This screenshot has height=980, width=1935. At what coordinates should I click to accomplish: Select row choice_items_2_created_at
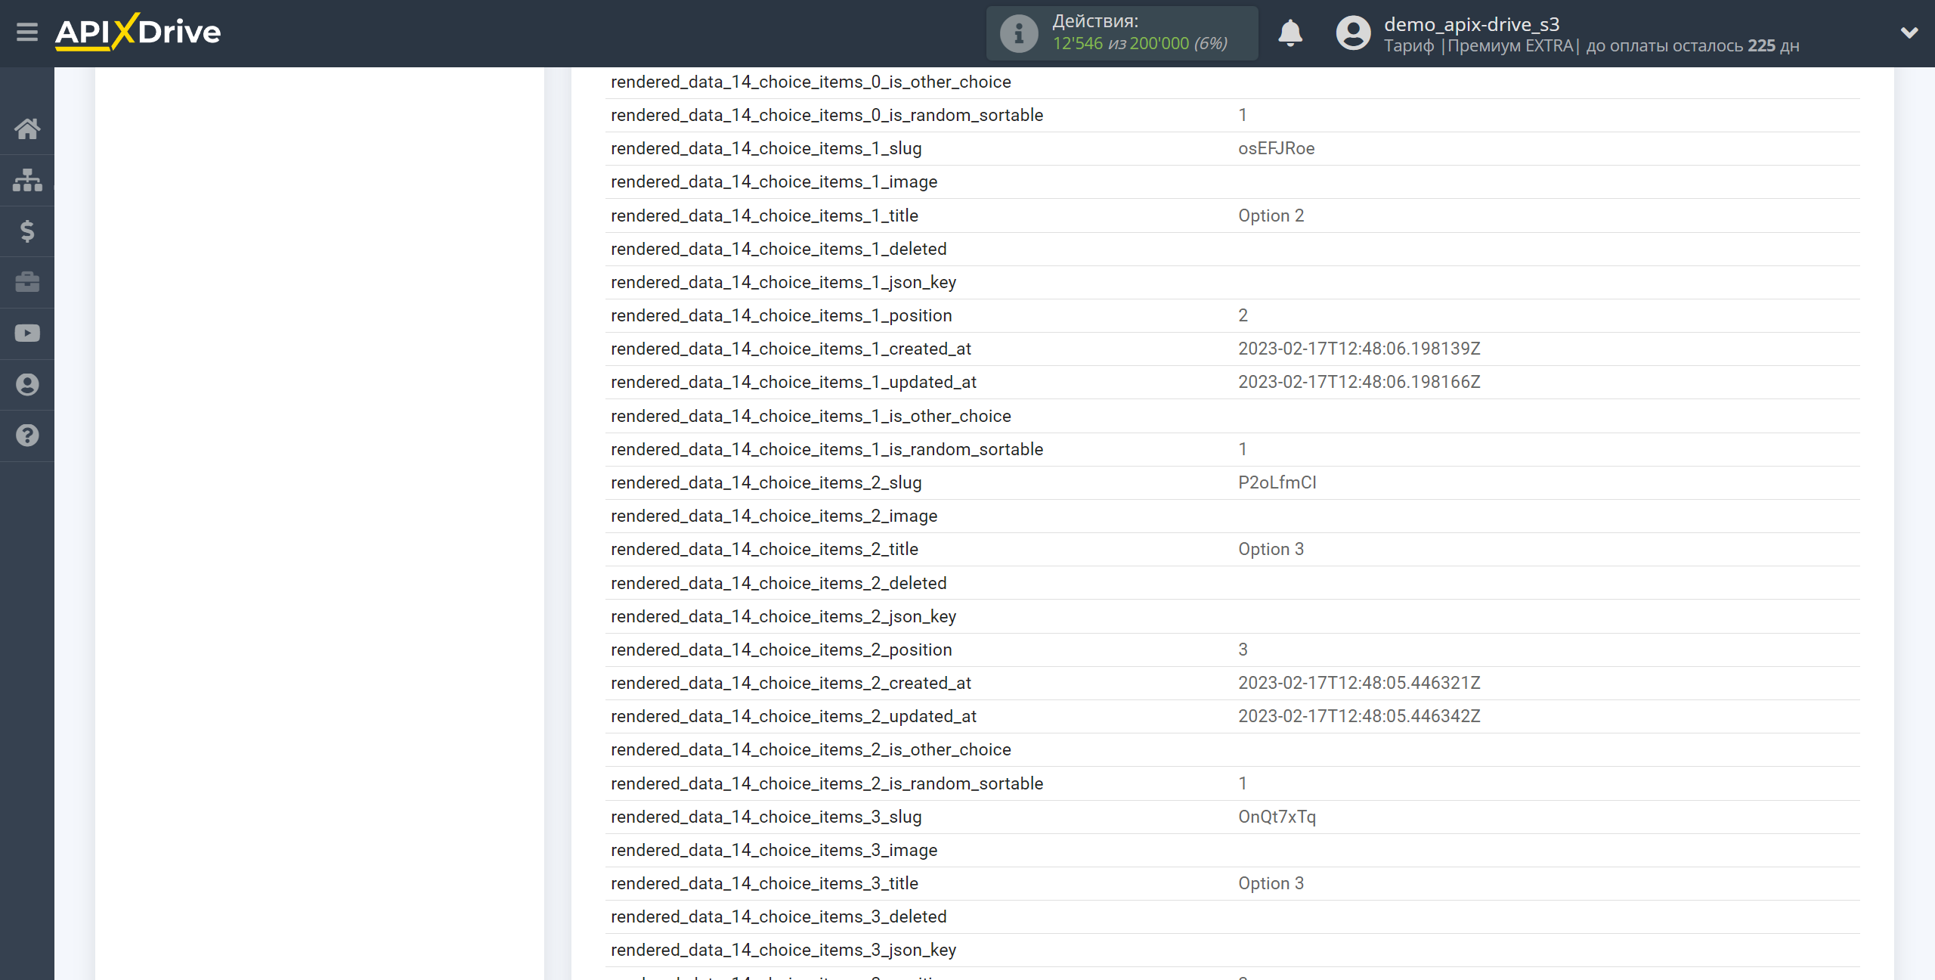(1232, 683)
